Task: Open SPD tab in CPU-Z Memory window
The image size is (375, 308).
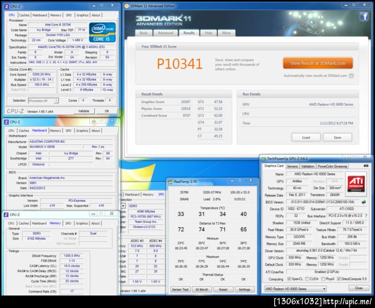Action: pyautogui.click(x=68, y=223)
